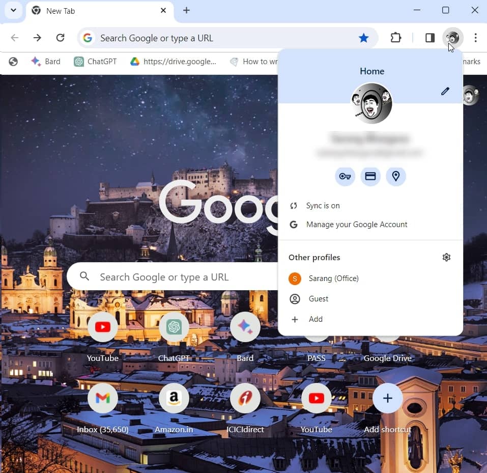Open the tab search chevron
Viewport: 487px width, 473px height.
tap(13, 10)
